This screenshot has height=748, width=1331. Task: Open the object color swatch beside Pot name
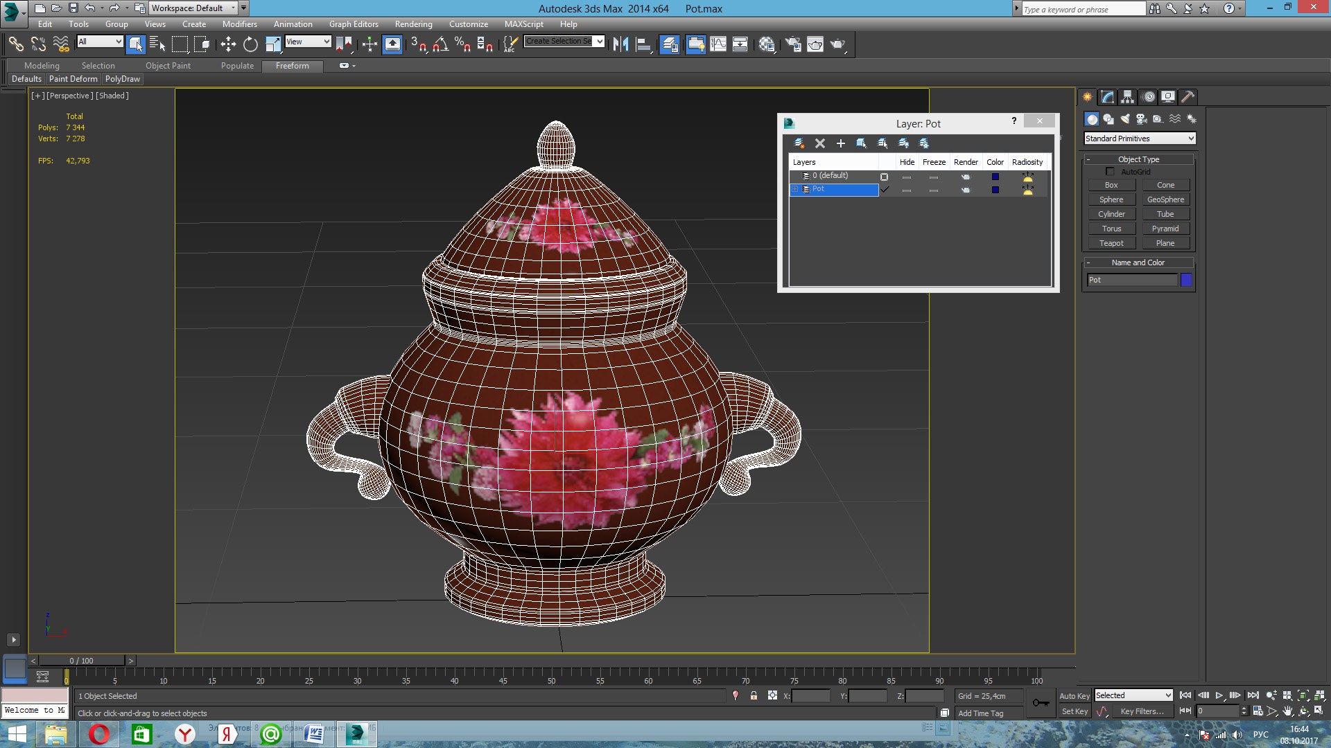point(1186,280)
